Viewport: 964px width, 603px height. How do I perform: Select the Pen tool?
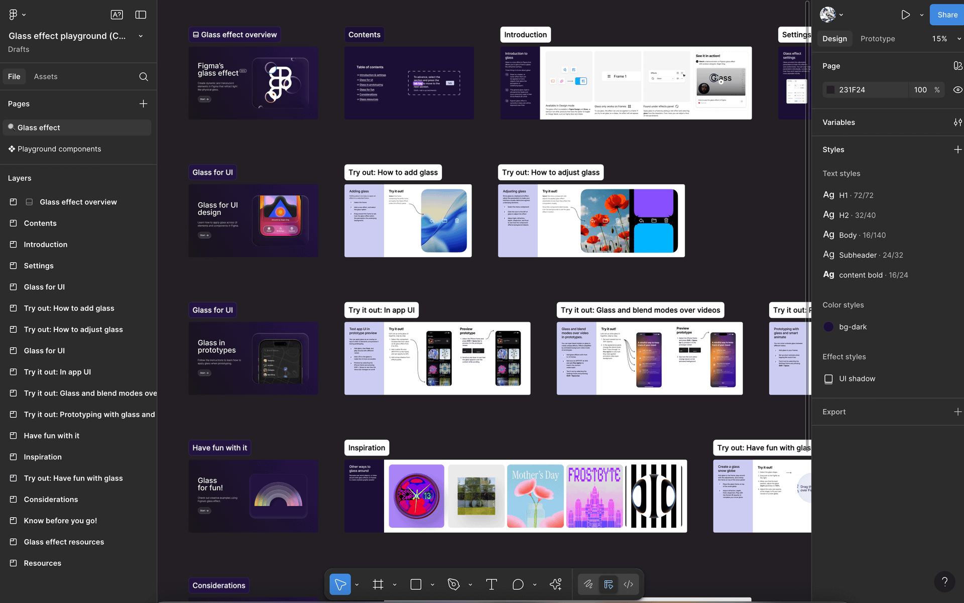453,584
